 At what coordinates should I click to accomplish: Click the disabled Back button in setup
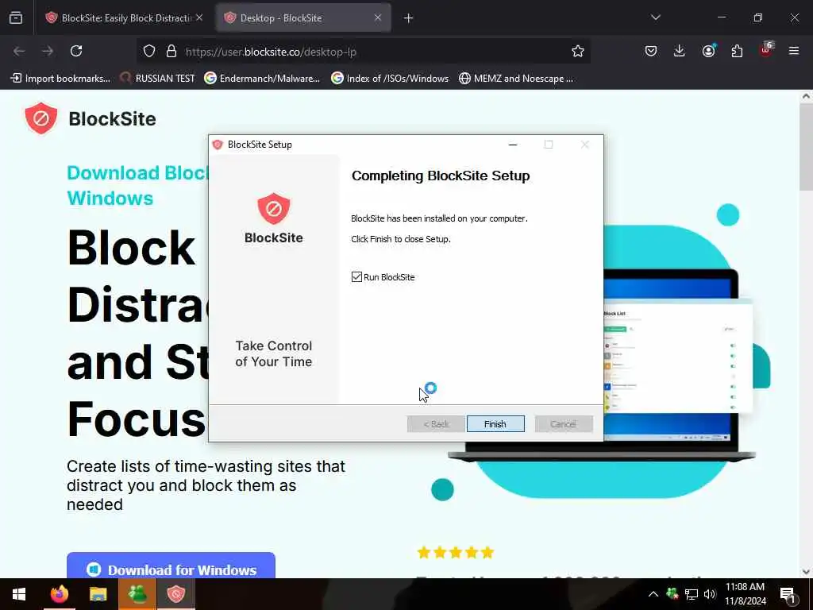436,424
